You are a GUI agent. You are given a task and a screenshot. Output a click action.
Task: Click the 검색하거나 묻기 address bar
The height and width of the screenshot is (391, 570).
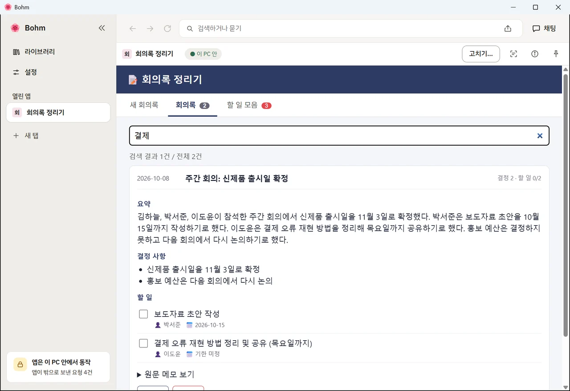(x=350, y=29)
